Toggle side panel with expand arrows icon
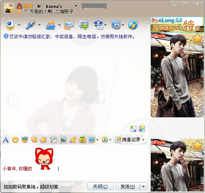 point(133,129)
